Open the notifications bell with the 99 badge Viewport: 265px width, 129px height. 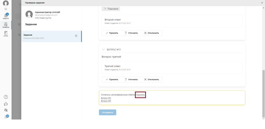click(x=6, y=117)
